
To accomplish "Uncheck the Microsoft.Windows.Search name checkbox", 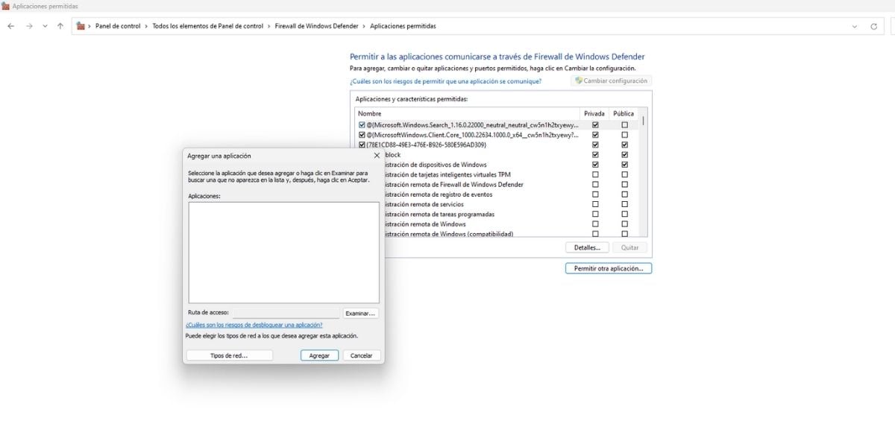I will coord(362,125).
